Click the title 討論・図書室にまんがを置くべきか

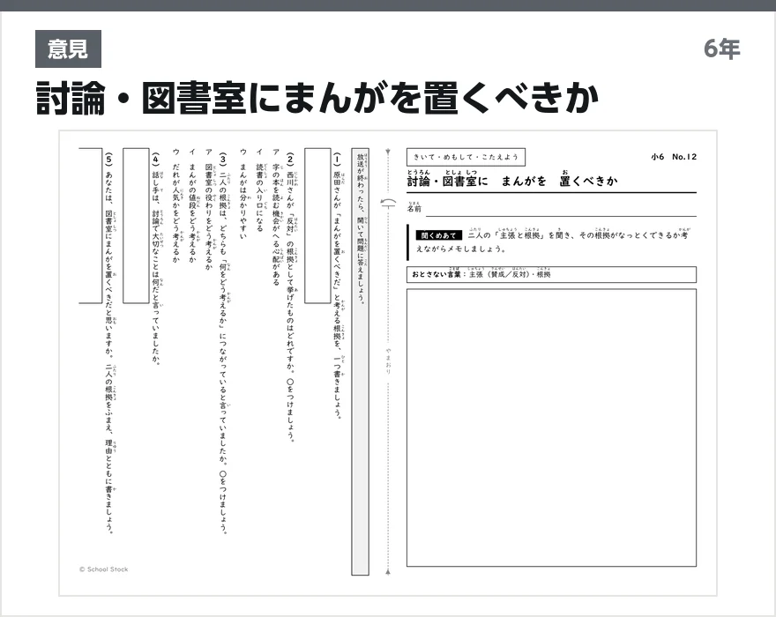317,99
